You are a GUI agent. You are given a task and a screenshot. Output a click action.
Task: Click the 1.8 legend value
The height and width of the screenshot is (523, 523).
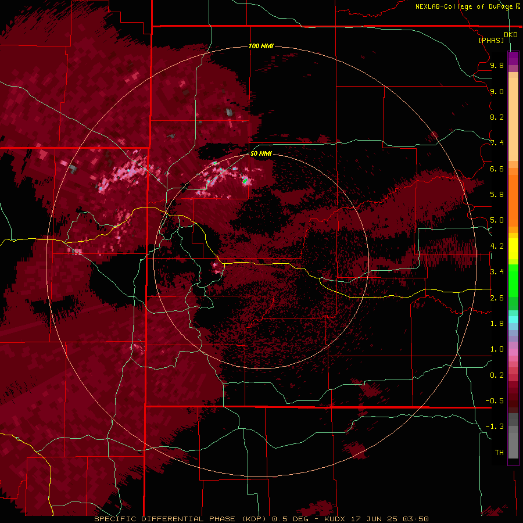pyautogui.click(x=497, y=324)
